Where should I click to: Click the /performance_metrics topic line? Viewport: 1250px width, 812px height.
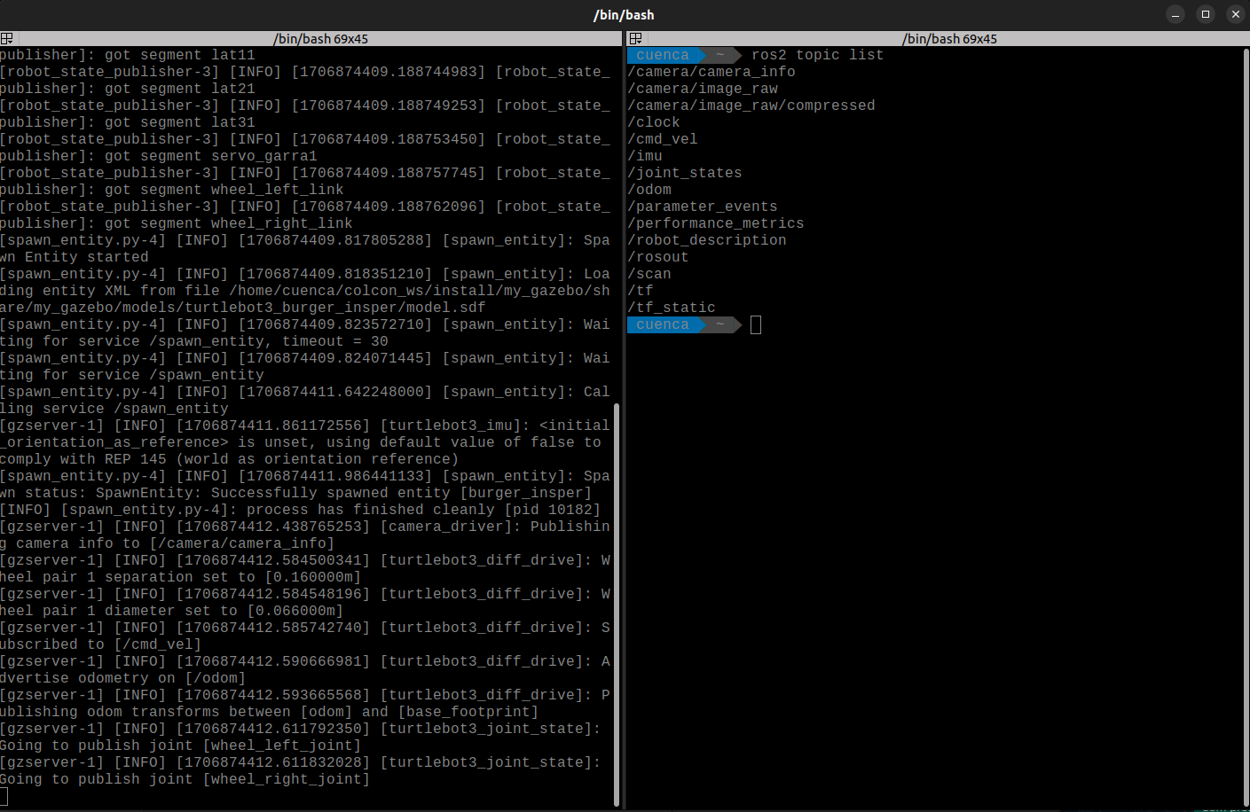click(x=716, y=223)
